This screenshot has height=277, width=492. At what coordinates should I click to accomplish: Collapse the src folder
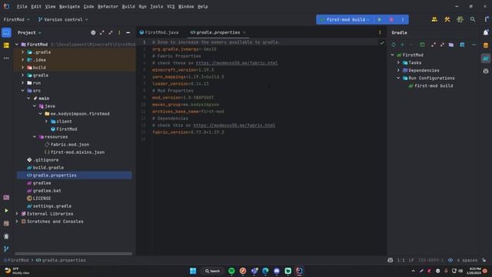click(x=22, y=91)
